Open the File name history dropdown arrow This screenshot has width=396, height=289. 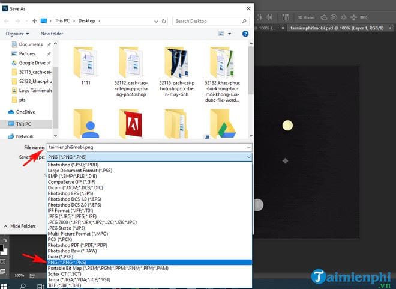coord(249,147)
